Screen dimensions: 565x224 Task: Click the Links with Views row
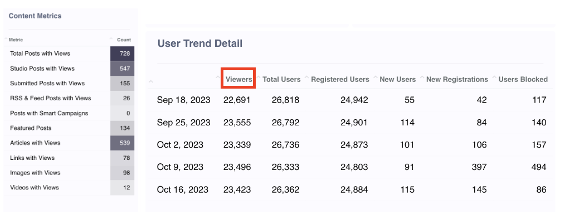pyautogui.click(x=69, y=158)
